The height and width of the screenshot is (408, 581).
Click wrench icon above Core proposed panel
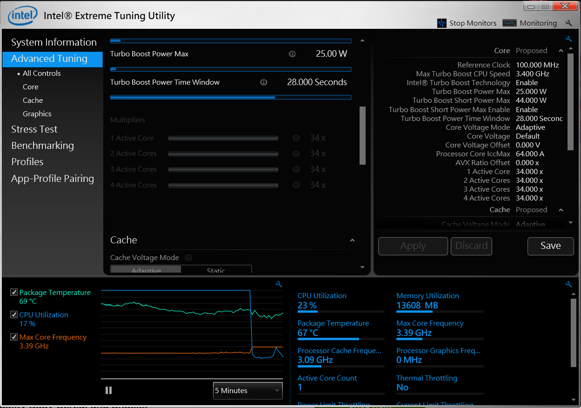(568, 39)
